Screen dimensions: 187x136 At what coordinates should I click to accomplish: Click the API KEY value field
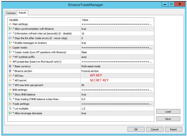click(117, 76)
